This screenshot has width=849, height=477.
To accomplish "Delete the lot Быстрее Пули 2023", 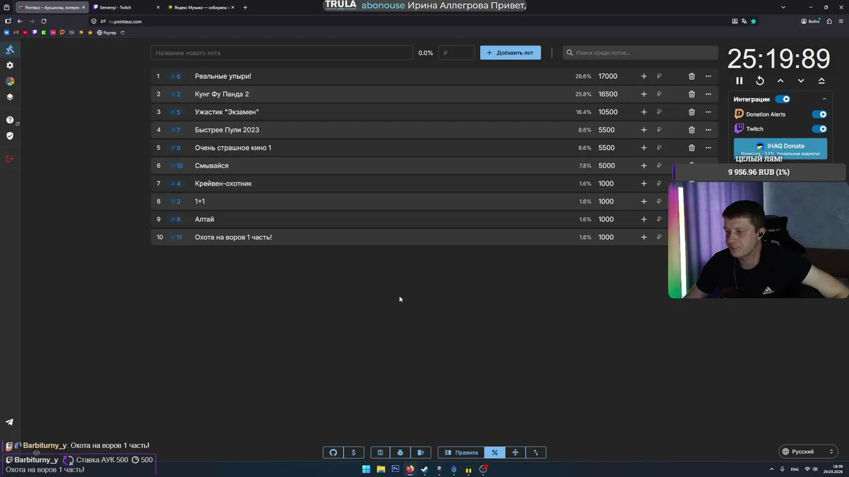I will pos(691,130).
